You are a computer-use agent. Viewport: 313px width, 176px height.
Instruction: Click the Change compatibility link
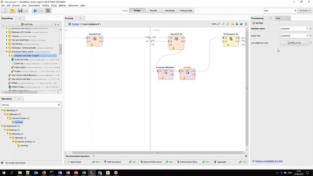[268, 161]
